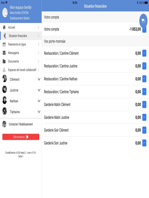Click the folder icon for Documents

tap(4, 61)
